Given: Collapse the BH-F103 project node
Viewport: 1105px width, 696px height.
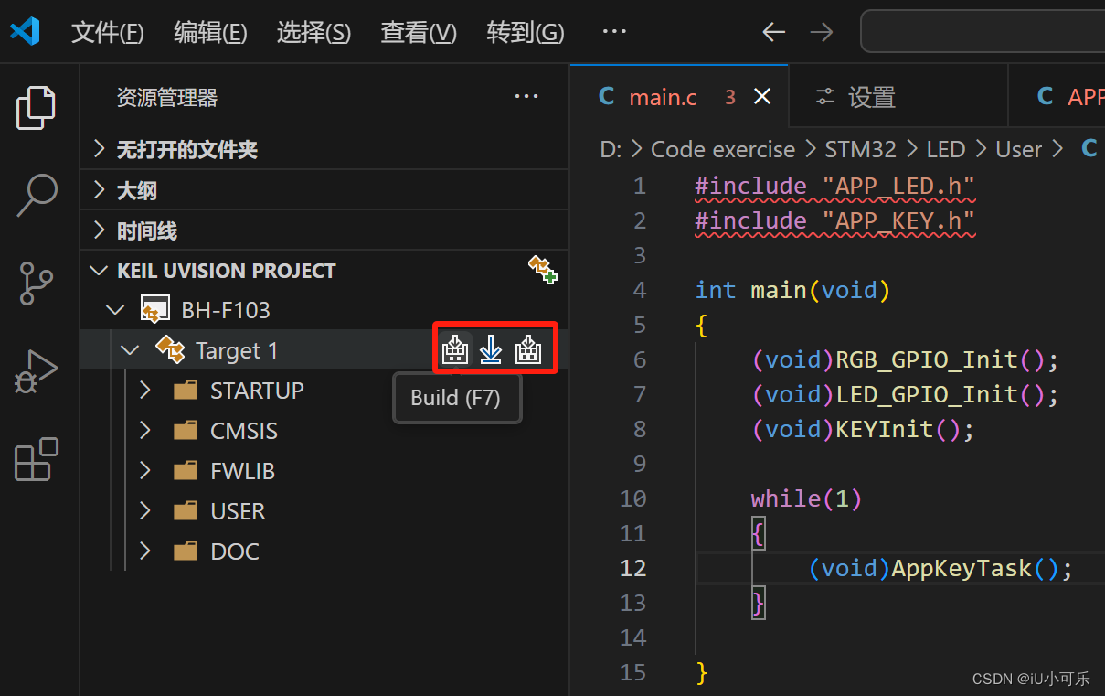Looking at the screenshot, I should (116, 310).
